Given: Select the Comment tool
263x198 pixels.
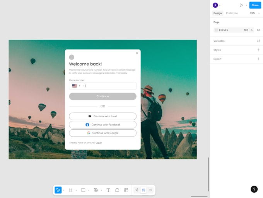Looking at the screenshot, I should click(x=117, y=190).
